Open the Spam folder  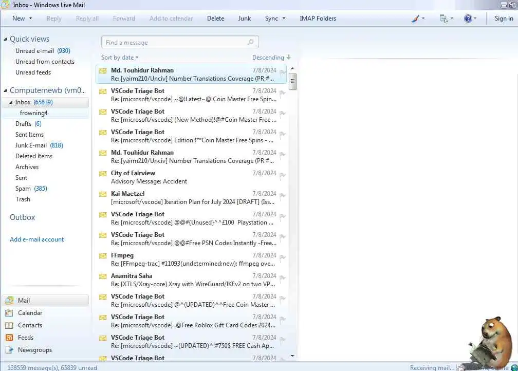pos(31,189)
